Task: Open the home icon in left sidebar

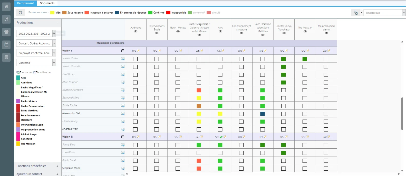Action: click(x=6, y=7)
